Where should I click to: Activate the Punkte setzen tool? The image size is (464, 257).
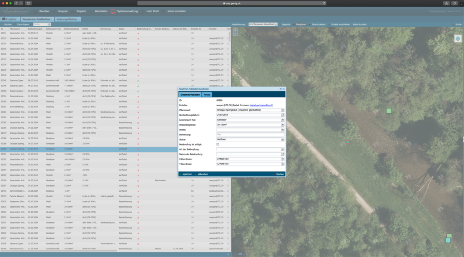[317, 24]
